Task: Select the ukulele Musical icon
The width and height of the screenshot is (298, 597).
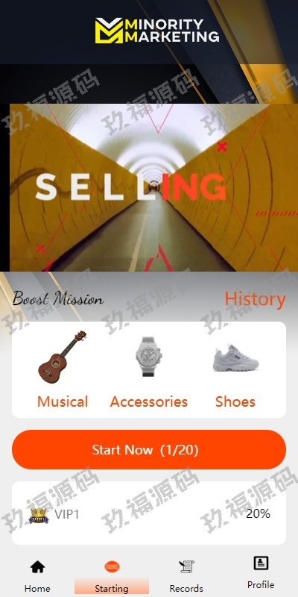Action: tap(62, 357)
